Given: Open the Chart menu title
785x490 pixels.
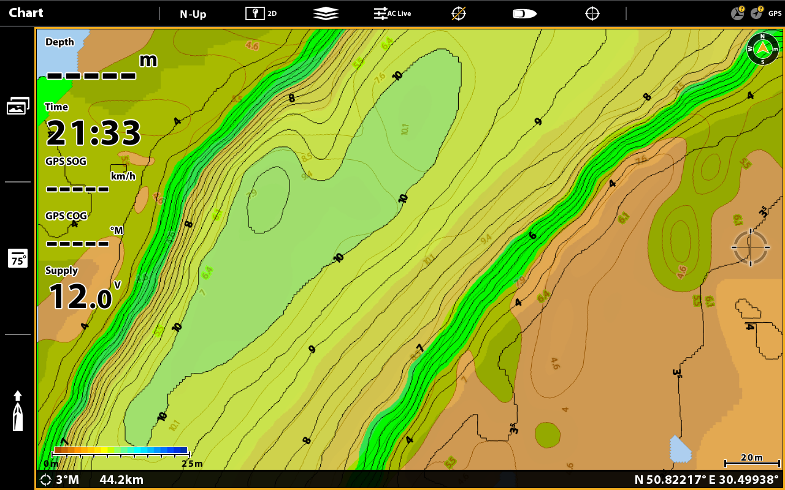Looking at the screenshot, I should (26, 13).
